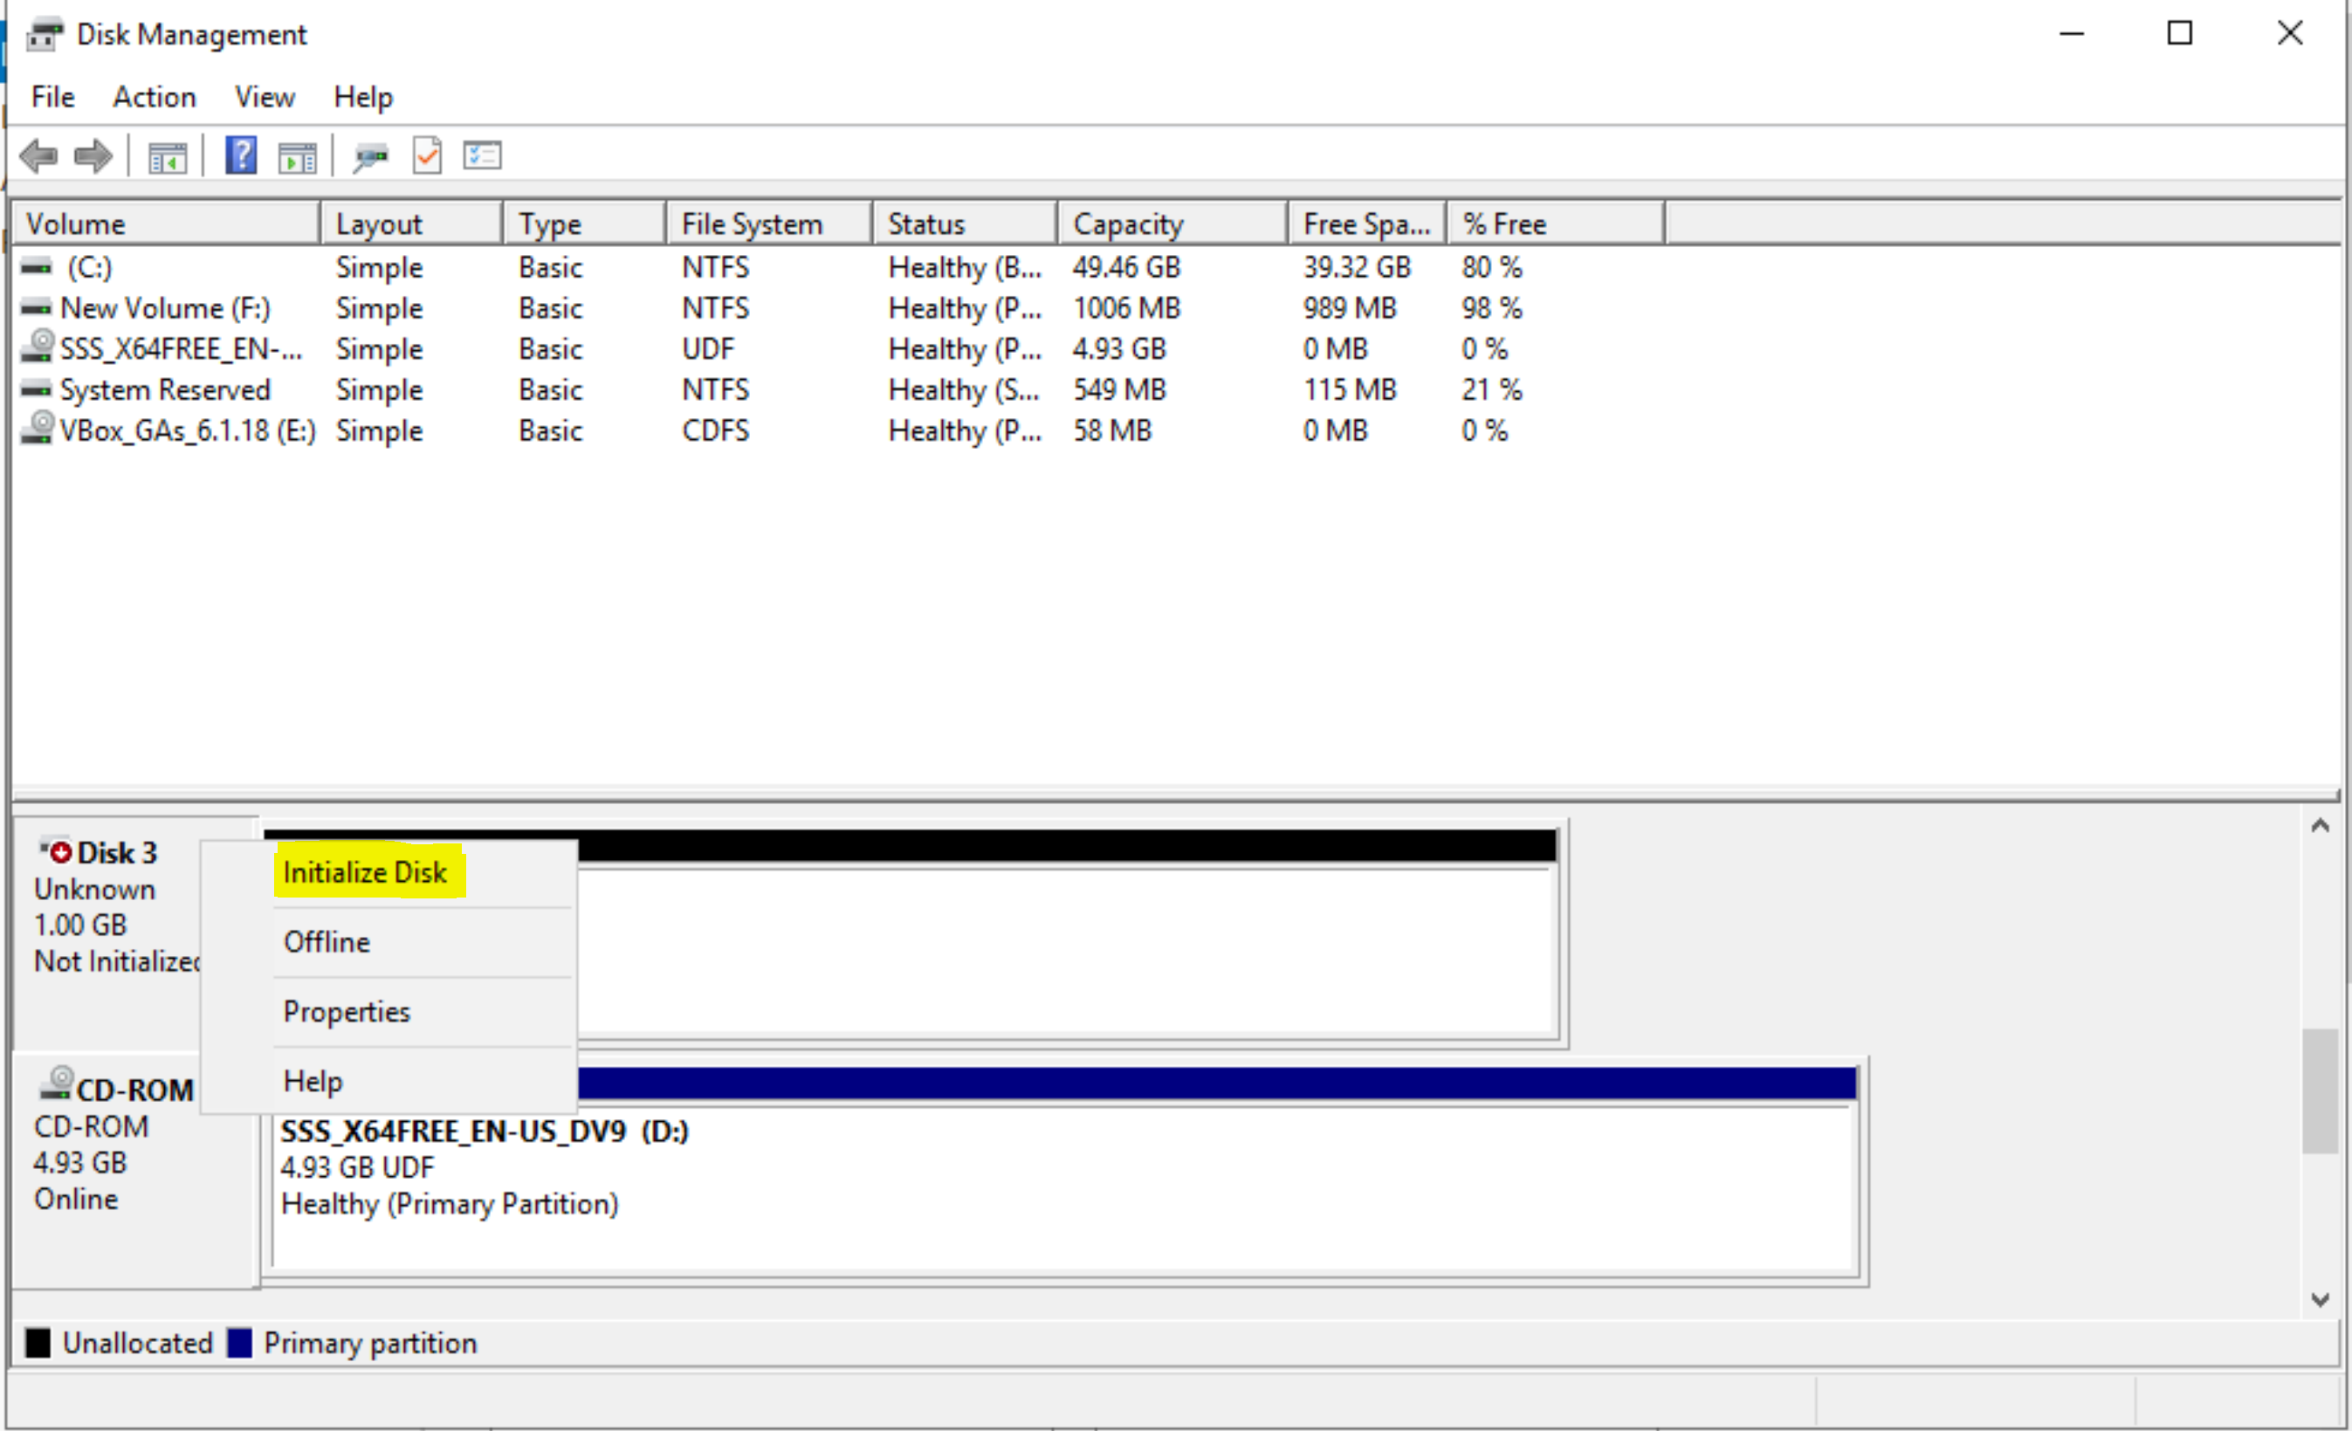Maximize the Disk Management window
This screenshot has width=2352, height=1431.
2180,34
